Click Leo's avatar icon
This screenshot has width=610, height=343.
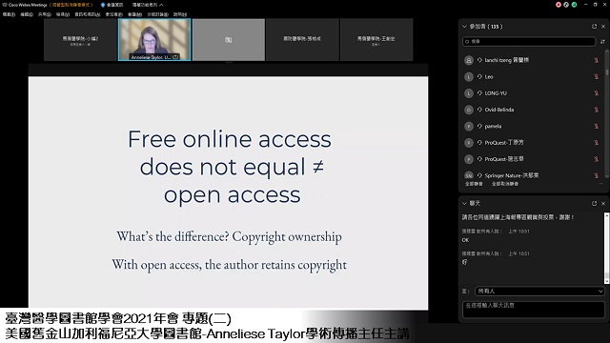tap(468, 76)
